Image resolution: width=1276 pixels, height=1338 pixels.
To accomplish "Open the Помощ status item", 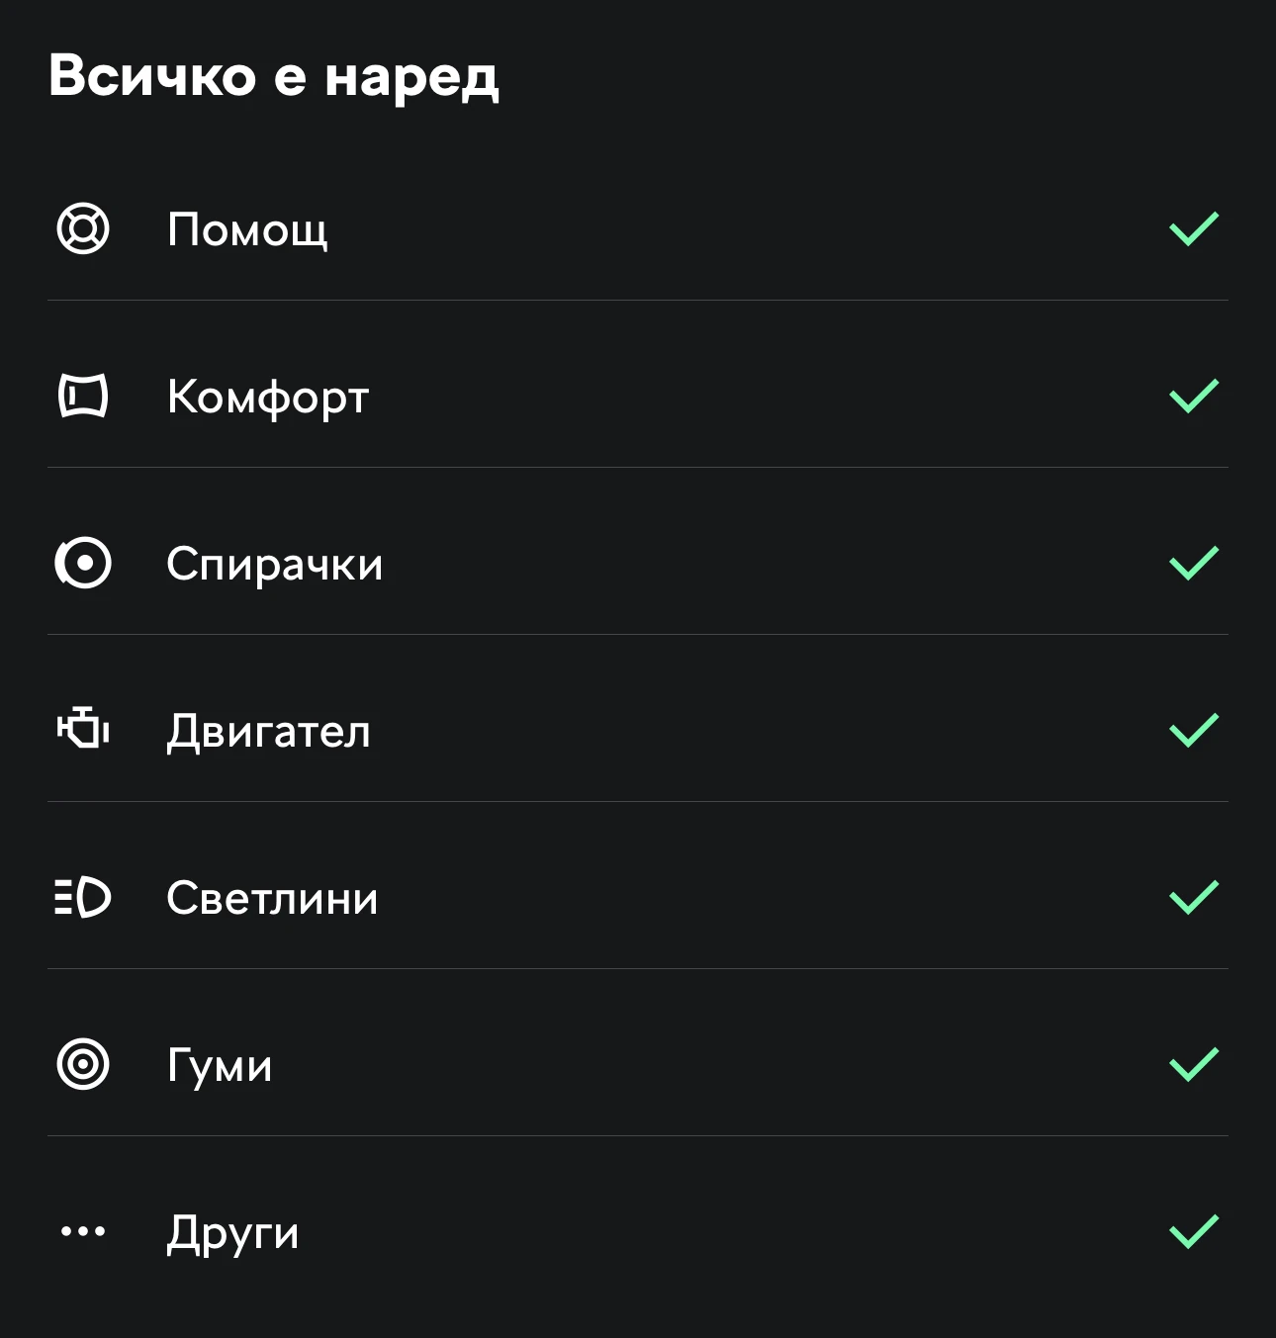I will 247,229.
